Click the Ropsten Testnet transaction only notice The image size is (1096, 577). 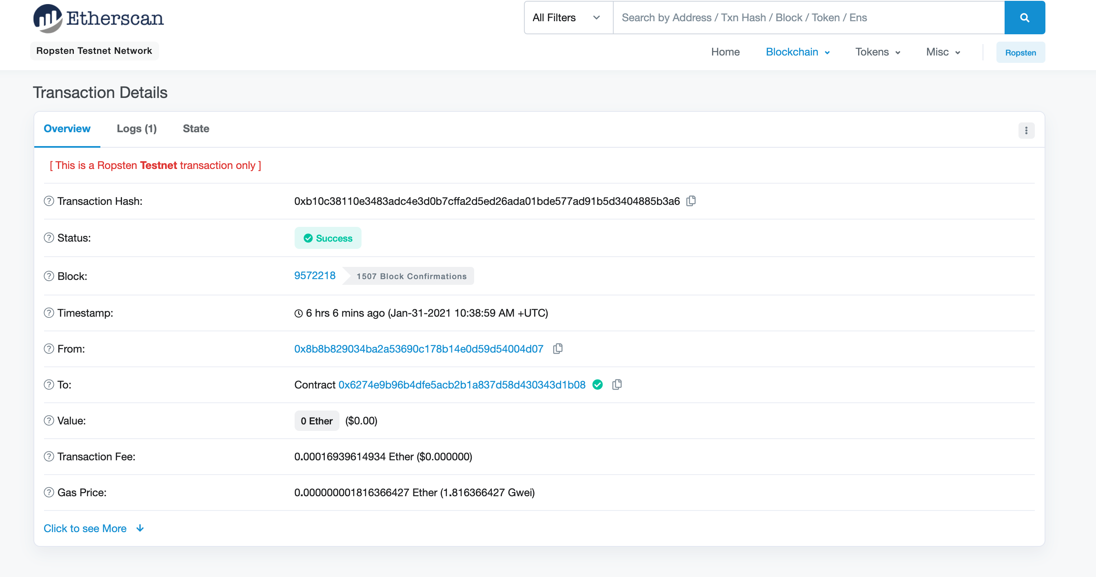[x=155, y=165]
